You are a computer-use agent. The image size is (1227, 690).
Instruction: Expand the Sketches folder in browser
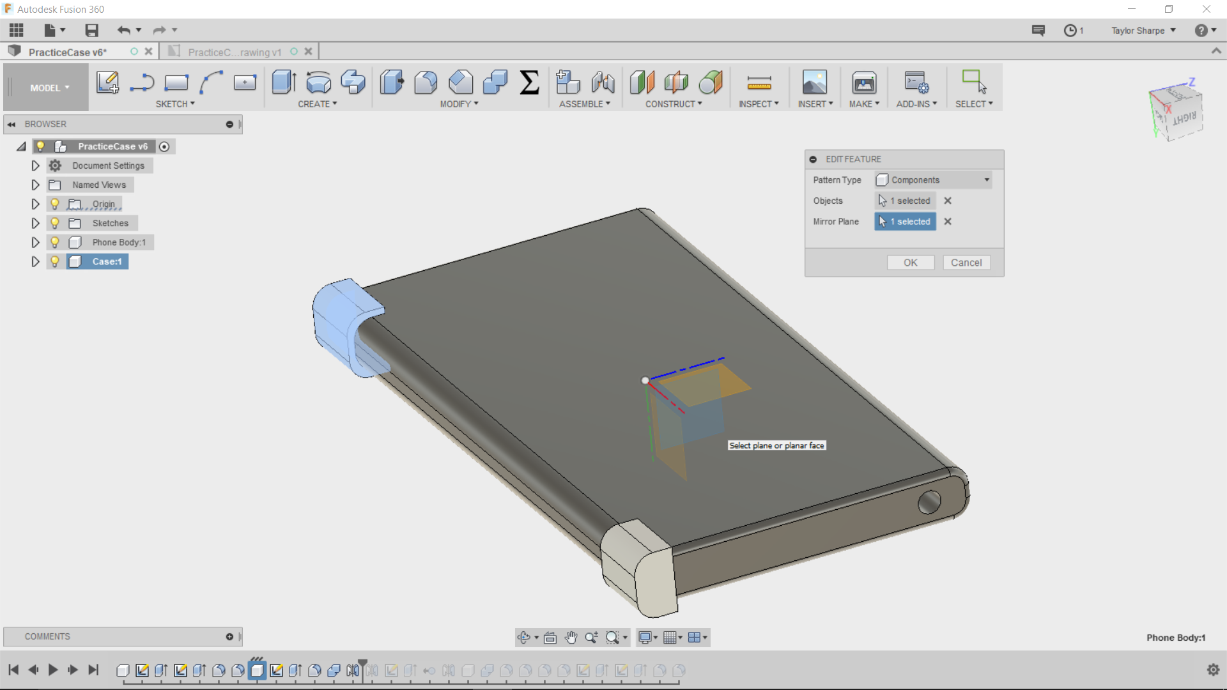[35, 222]
